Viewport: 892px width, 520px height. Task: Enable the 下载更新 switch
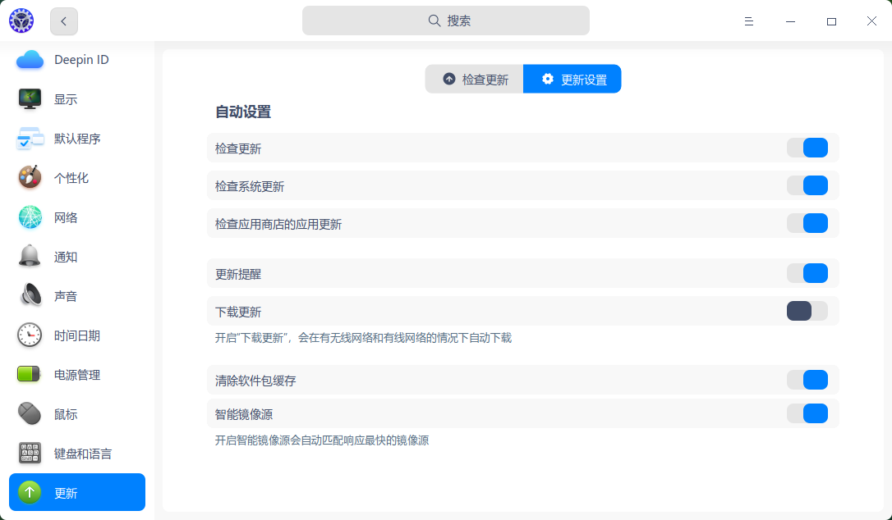tap(807, 311)
